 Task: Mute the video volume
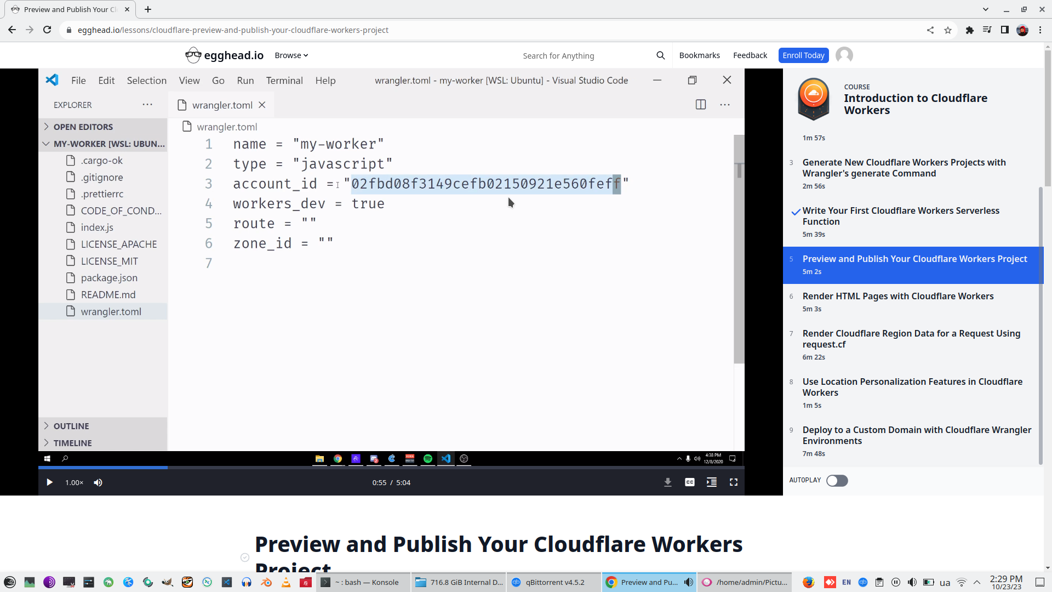pos(98,482)
